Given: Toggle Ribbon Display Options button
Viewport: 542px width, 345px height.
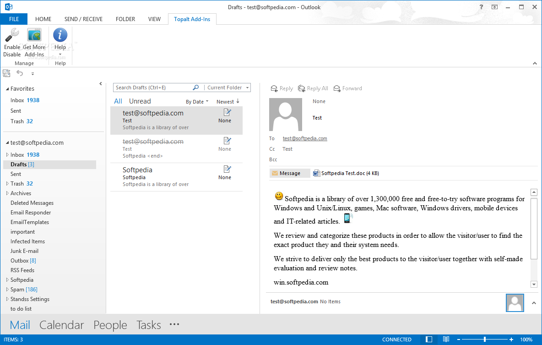Looking at the screenshot, I should coord(495,7).
